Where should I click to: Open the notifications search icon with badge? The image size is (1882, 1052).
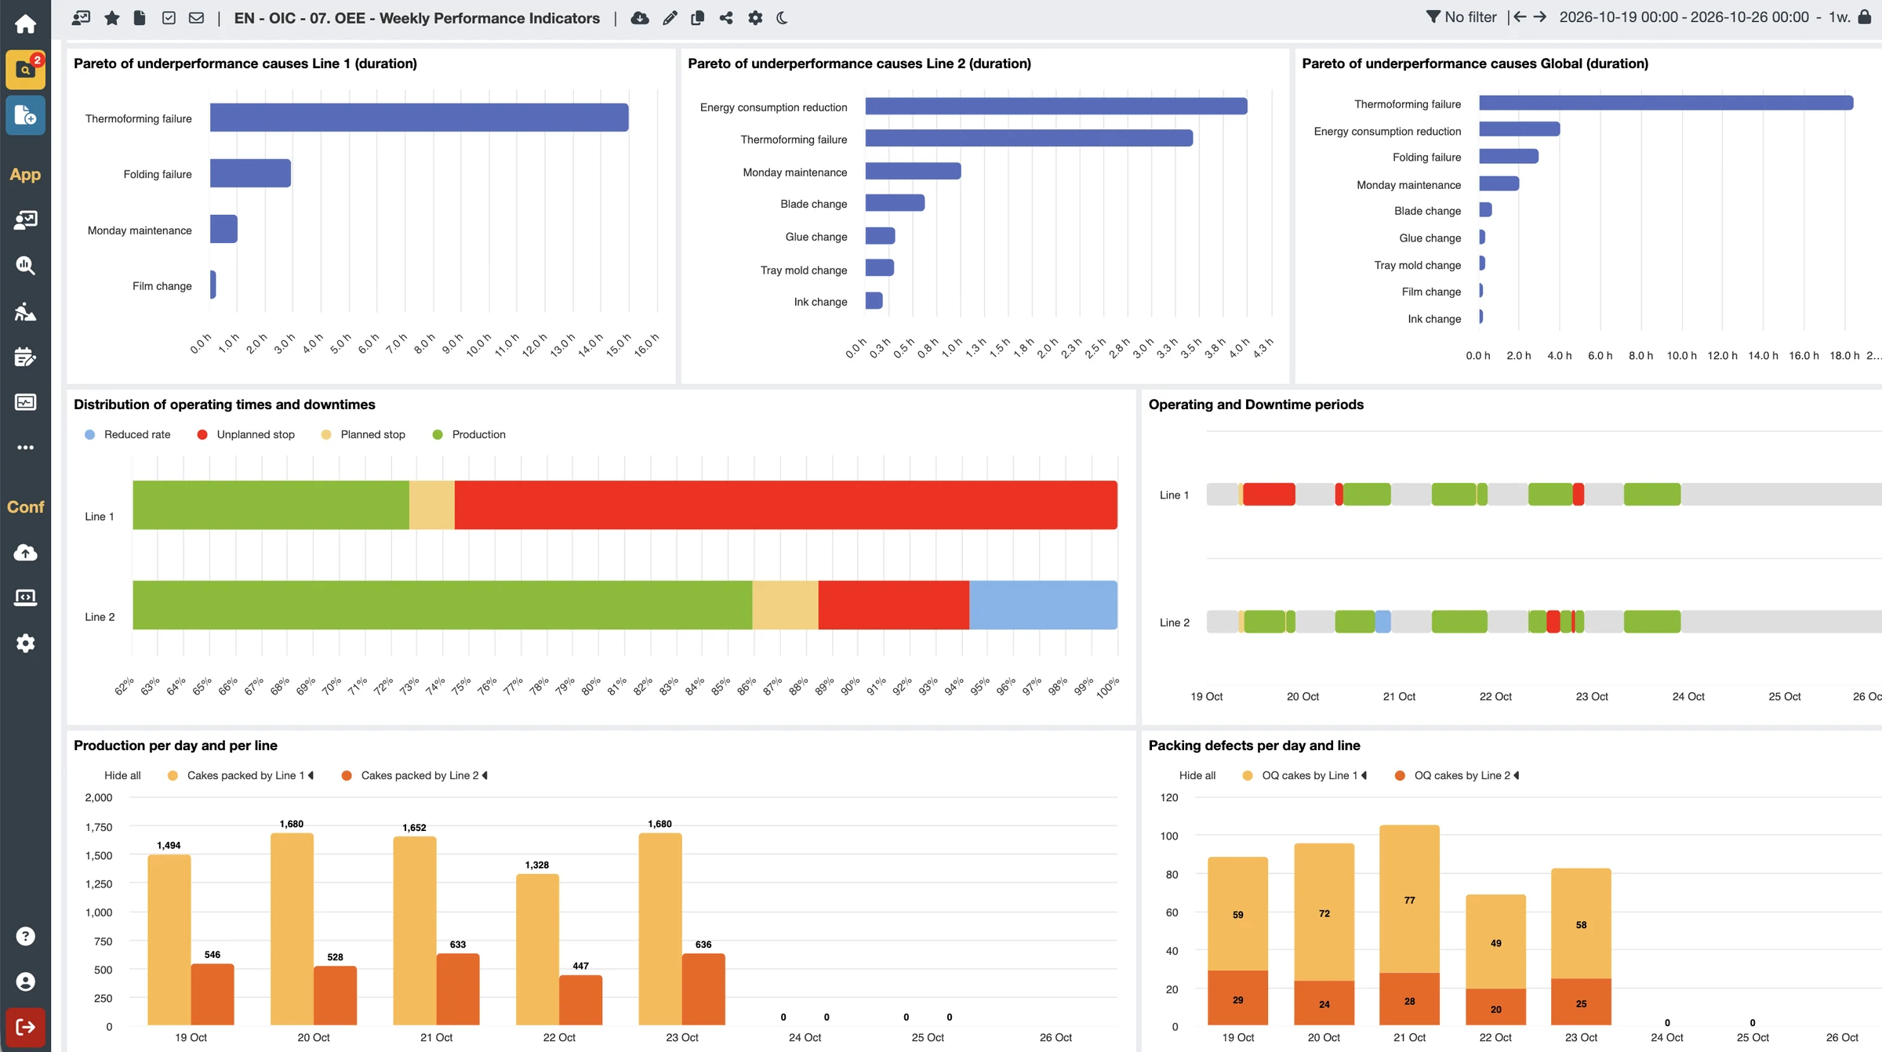click(25, 70)
